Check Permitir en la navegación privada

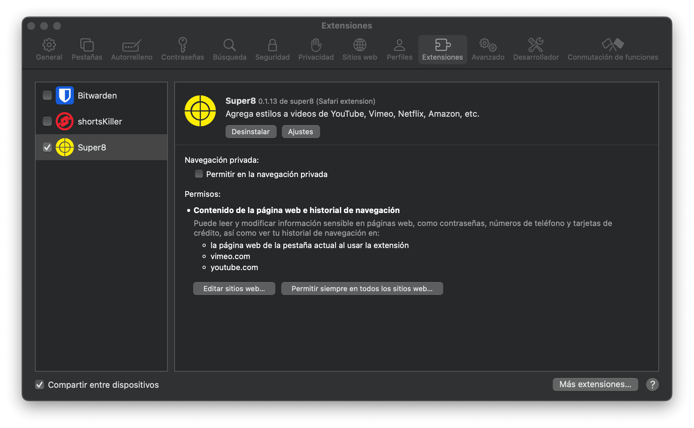[199, 174]
